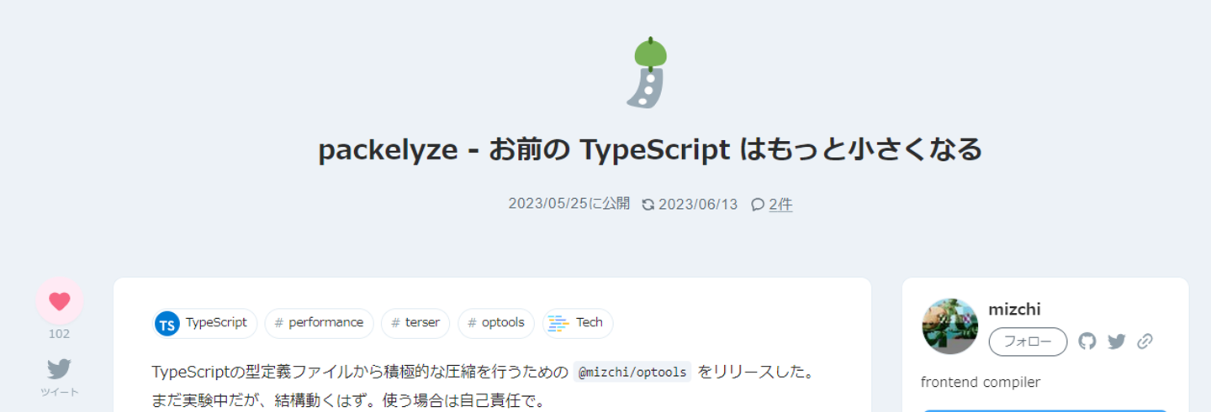Click the article emoji wind chime icon

(648, 73)
